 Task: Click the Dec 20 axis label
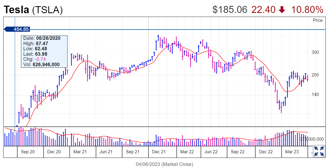point(54,152)
